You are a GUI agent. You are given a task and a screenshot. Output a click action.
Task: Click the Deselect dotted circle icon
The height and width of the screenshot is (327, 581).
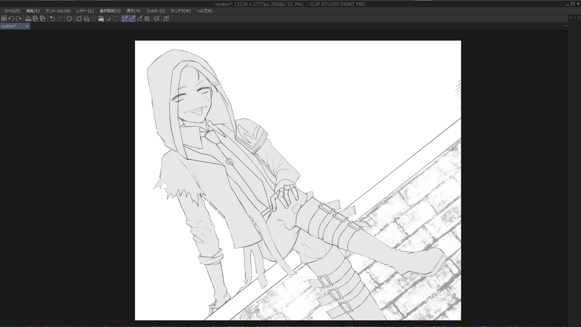(x=69, y=19)
